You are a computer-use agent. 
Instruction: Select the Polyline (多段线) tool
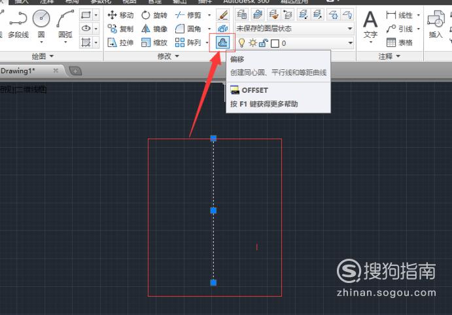click(18, 24)
